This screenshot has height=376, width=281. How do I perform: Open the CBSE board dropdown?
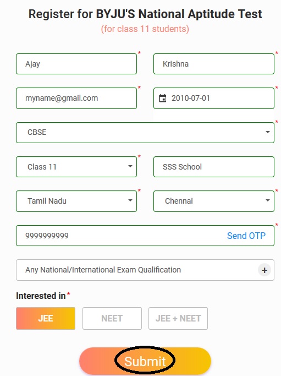pyautogui.click(x=145, y=133)
